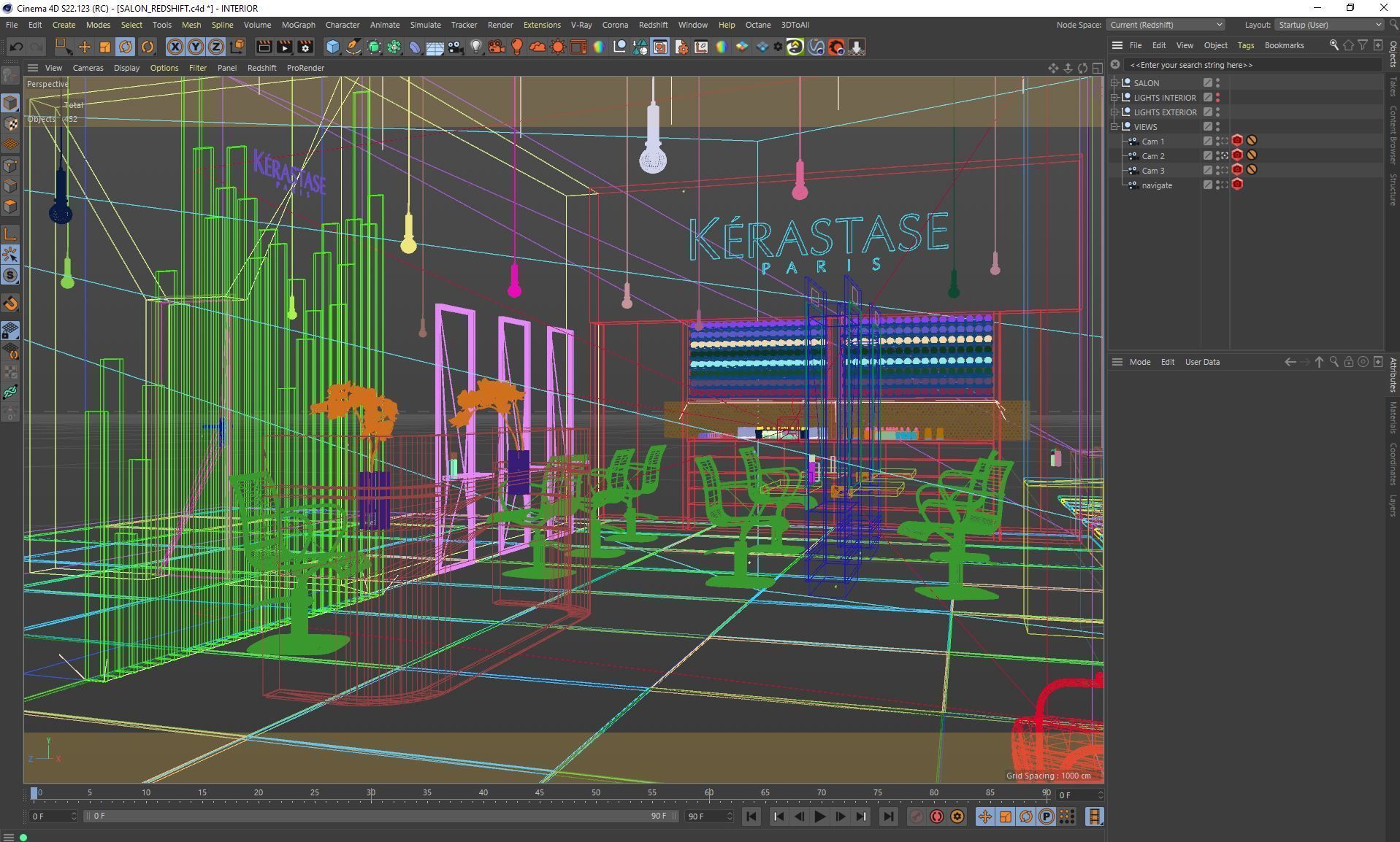Play the animation forward
Image resolution: width=1400 pixels, height=842 pixels.
click(x=819, y=816)
